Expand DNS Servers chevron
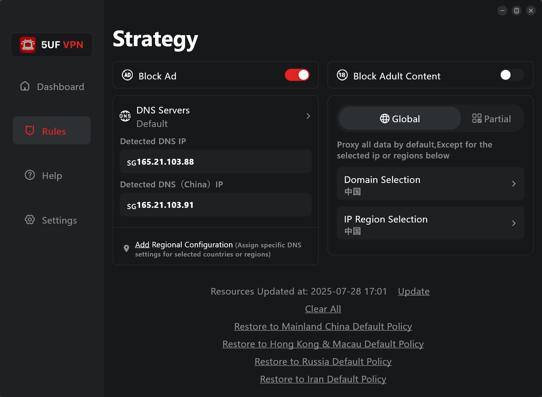 point(308,116)
